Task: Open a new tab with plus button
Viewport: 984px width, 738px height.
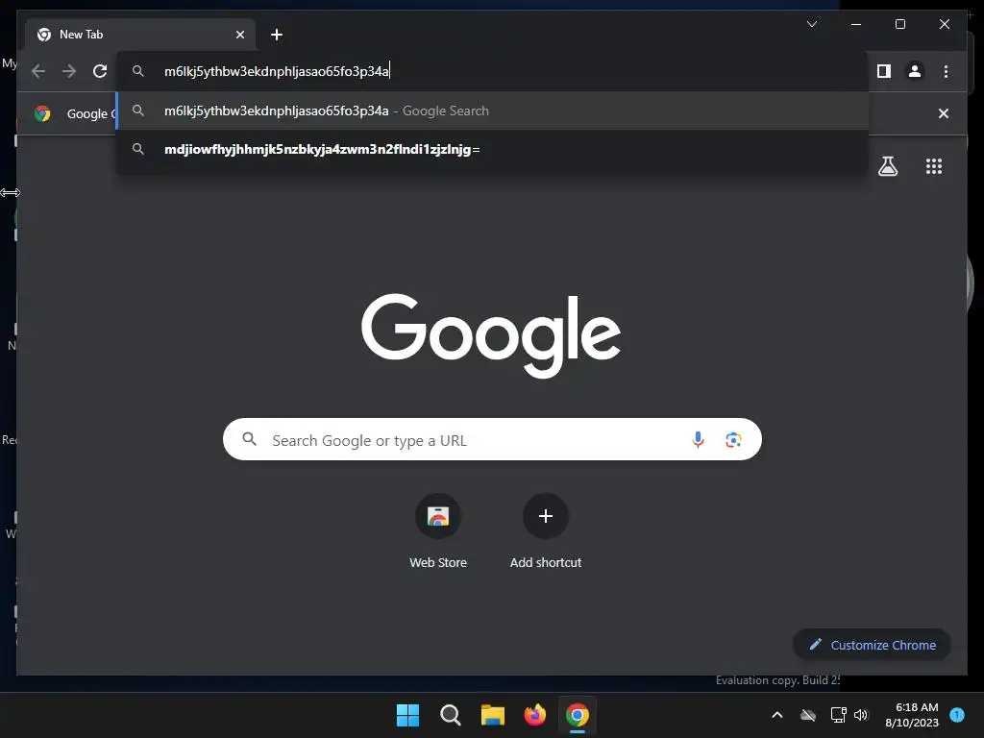Action: coord(277,35)
